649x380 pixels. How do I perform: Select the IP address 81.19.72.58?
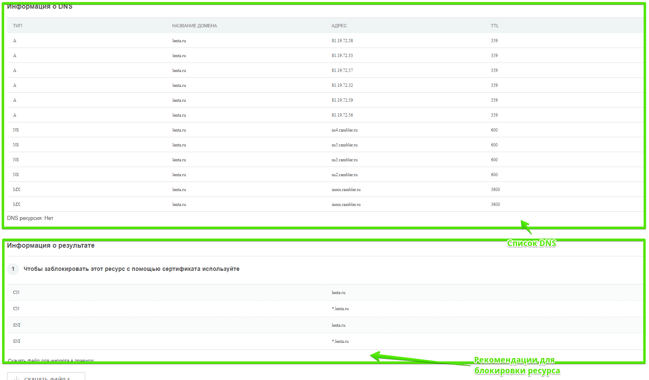[342, 41]
